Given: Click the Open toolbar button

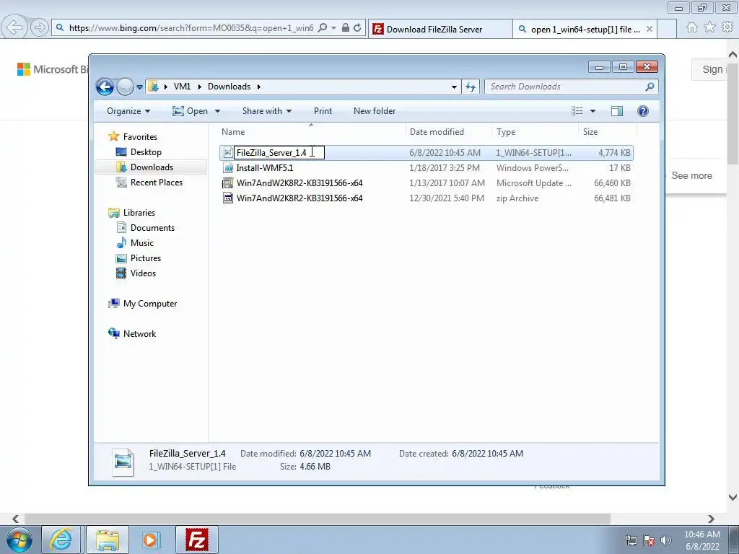Looking at the screenshot, I should [190, 111].
